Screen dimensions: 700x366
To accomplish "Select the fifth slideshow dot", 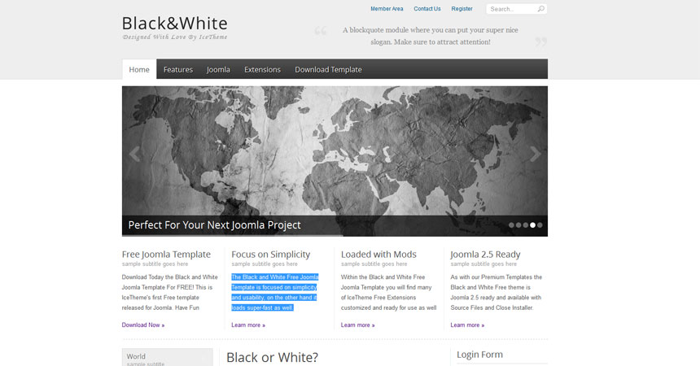I will coord(540,225).
